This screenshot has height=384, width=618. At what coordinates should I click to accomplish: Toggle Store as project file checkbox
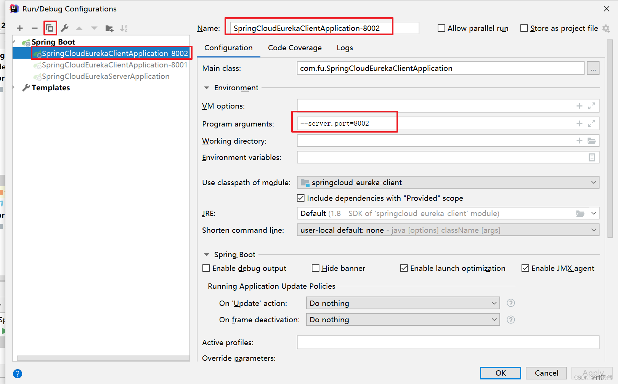point(524,28)
